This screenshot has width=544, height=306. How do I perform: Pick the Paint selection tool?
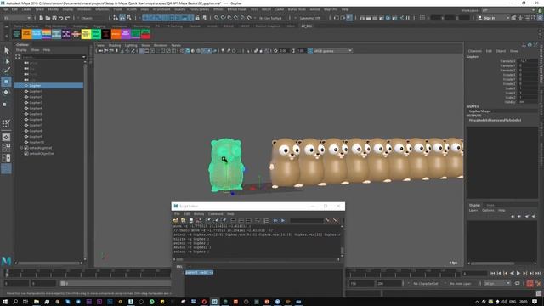(6, 71)
